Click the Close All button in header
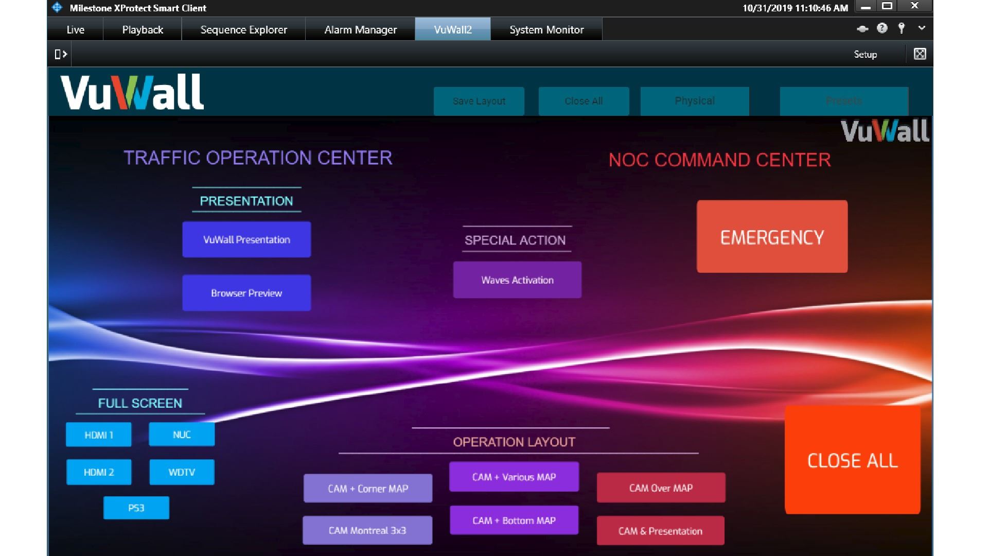 [x=584, y=101]
